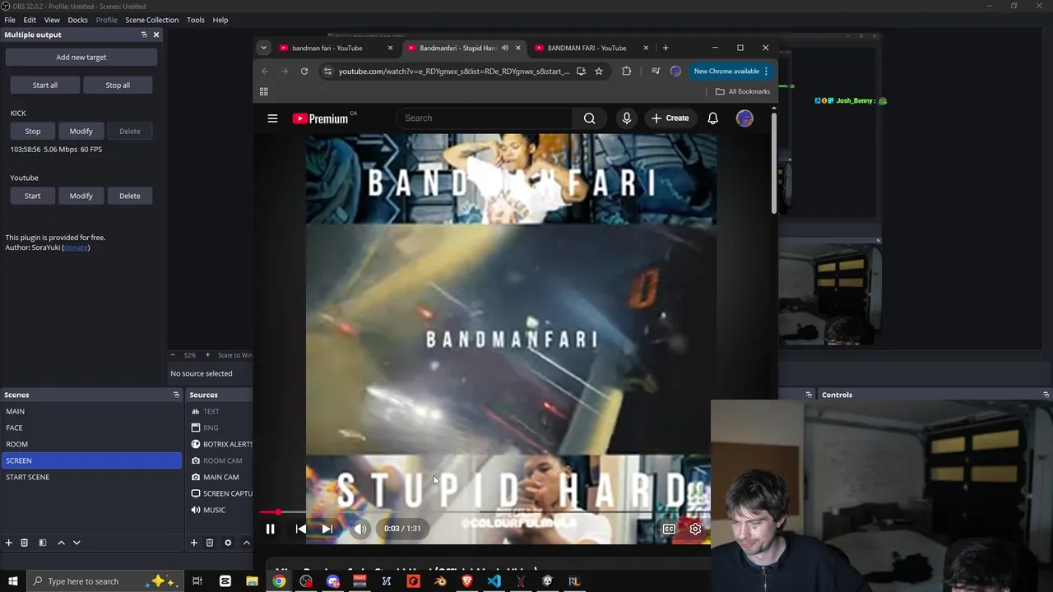Open a new Chrome tab
1053x592 pixels.
pos(666,48)
